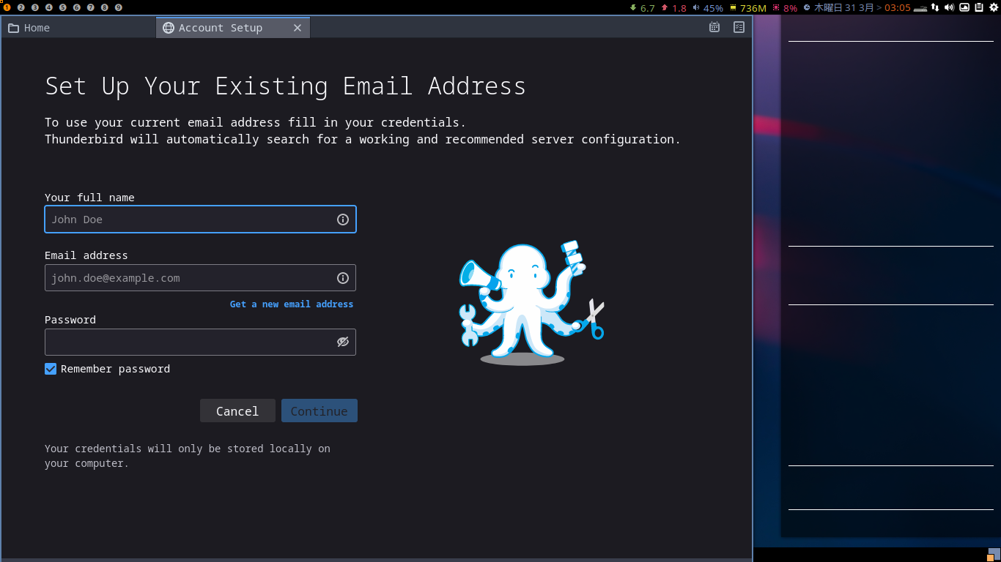1001x562 pixels.
Task: Switch to workspace 9 in top bar
Action: coord(119,7)
